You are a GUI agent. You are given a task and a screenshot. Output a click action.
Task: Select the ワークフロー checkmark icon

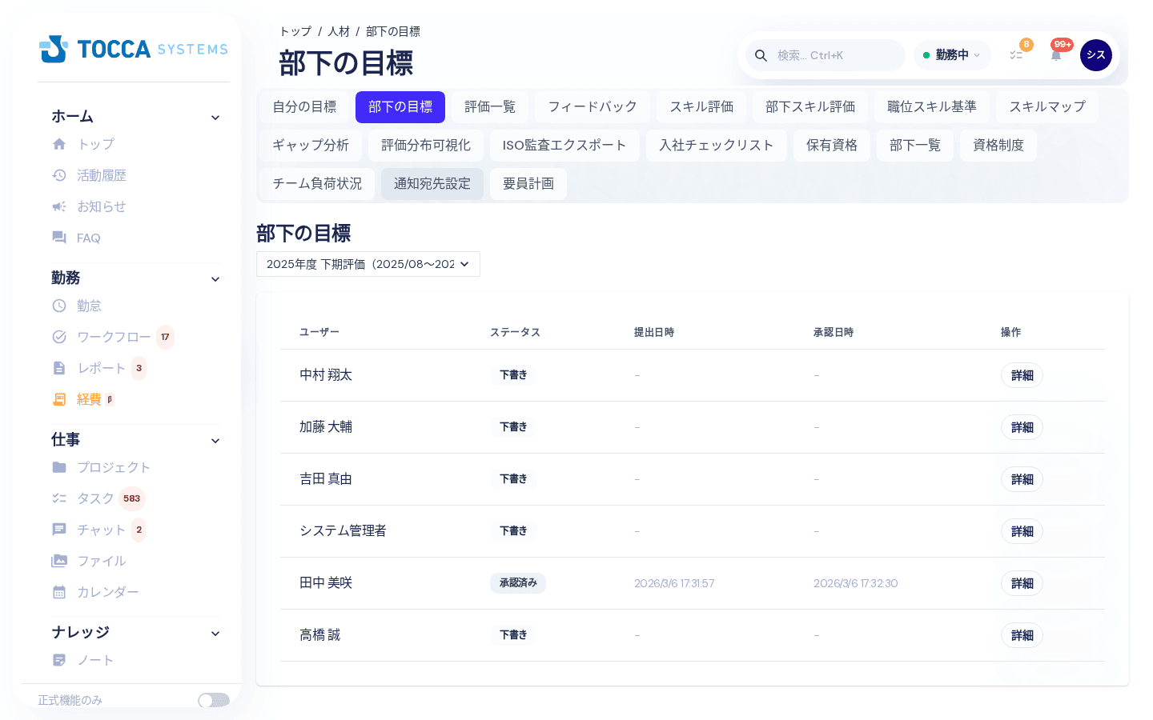click(59, 337)
